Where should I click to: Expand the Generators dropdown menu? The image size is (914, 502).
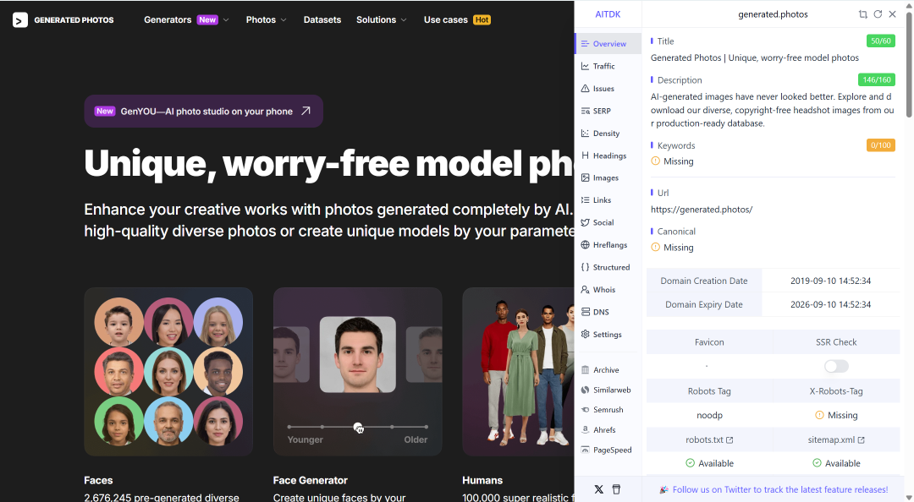pyautogui.click(x=186, y=19)
